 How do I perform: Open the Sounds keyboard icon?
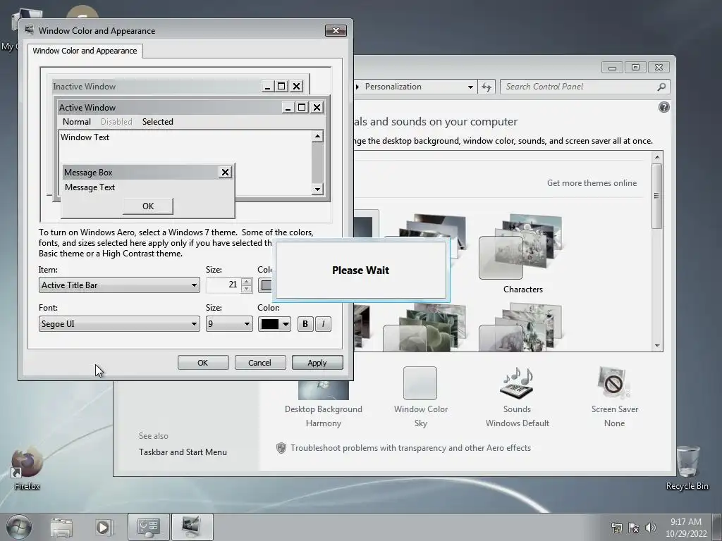coord(517,383)
